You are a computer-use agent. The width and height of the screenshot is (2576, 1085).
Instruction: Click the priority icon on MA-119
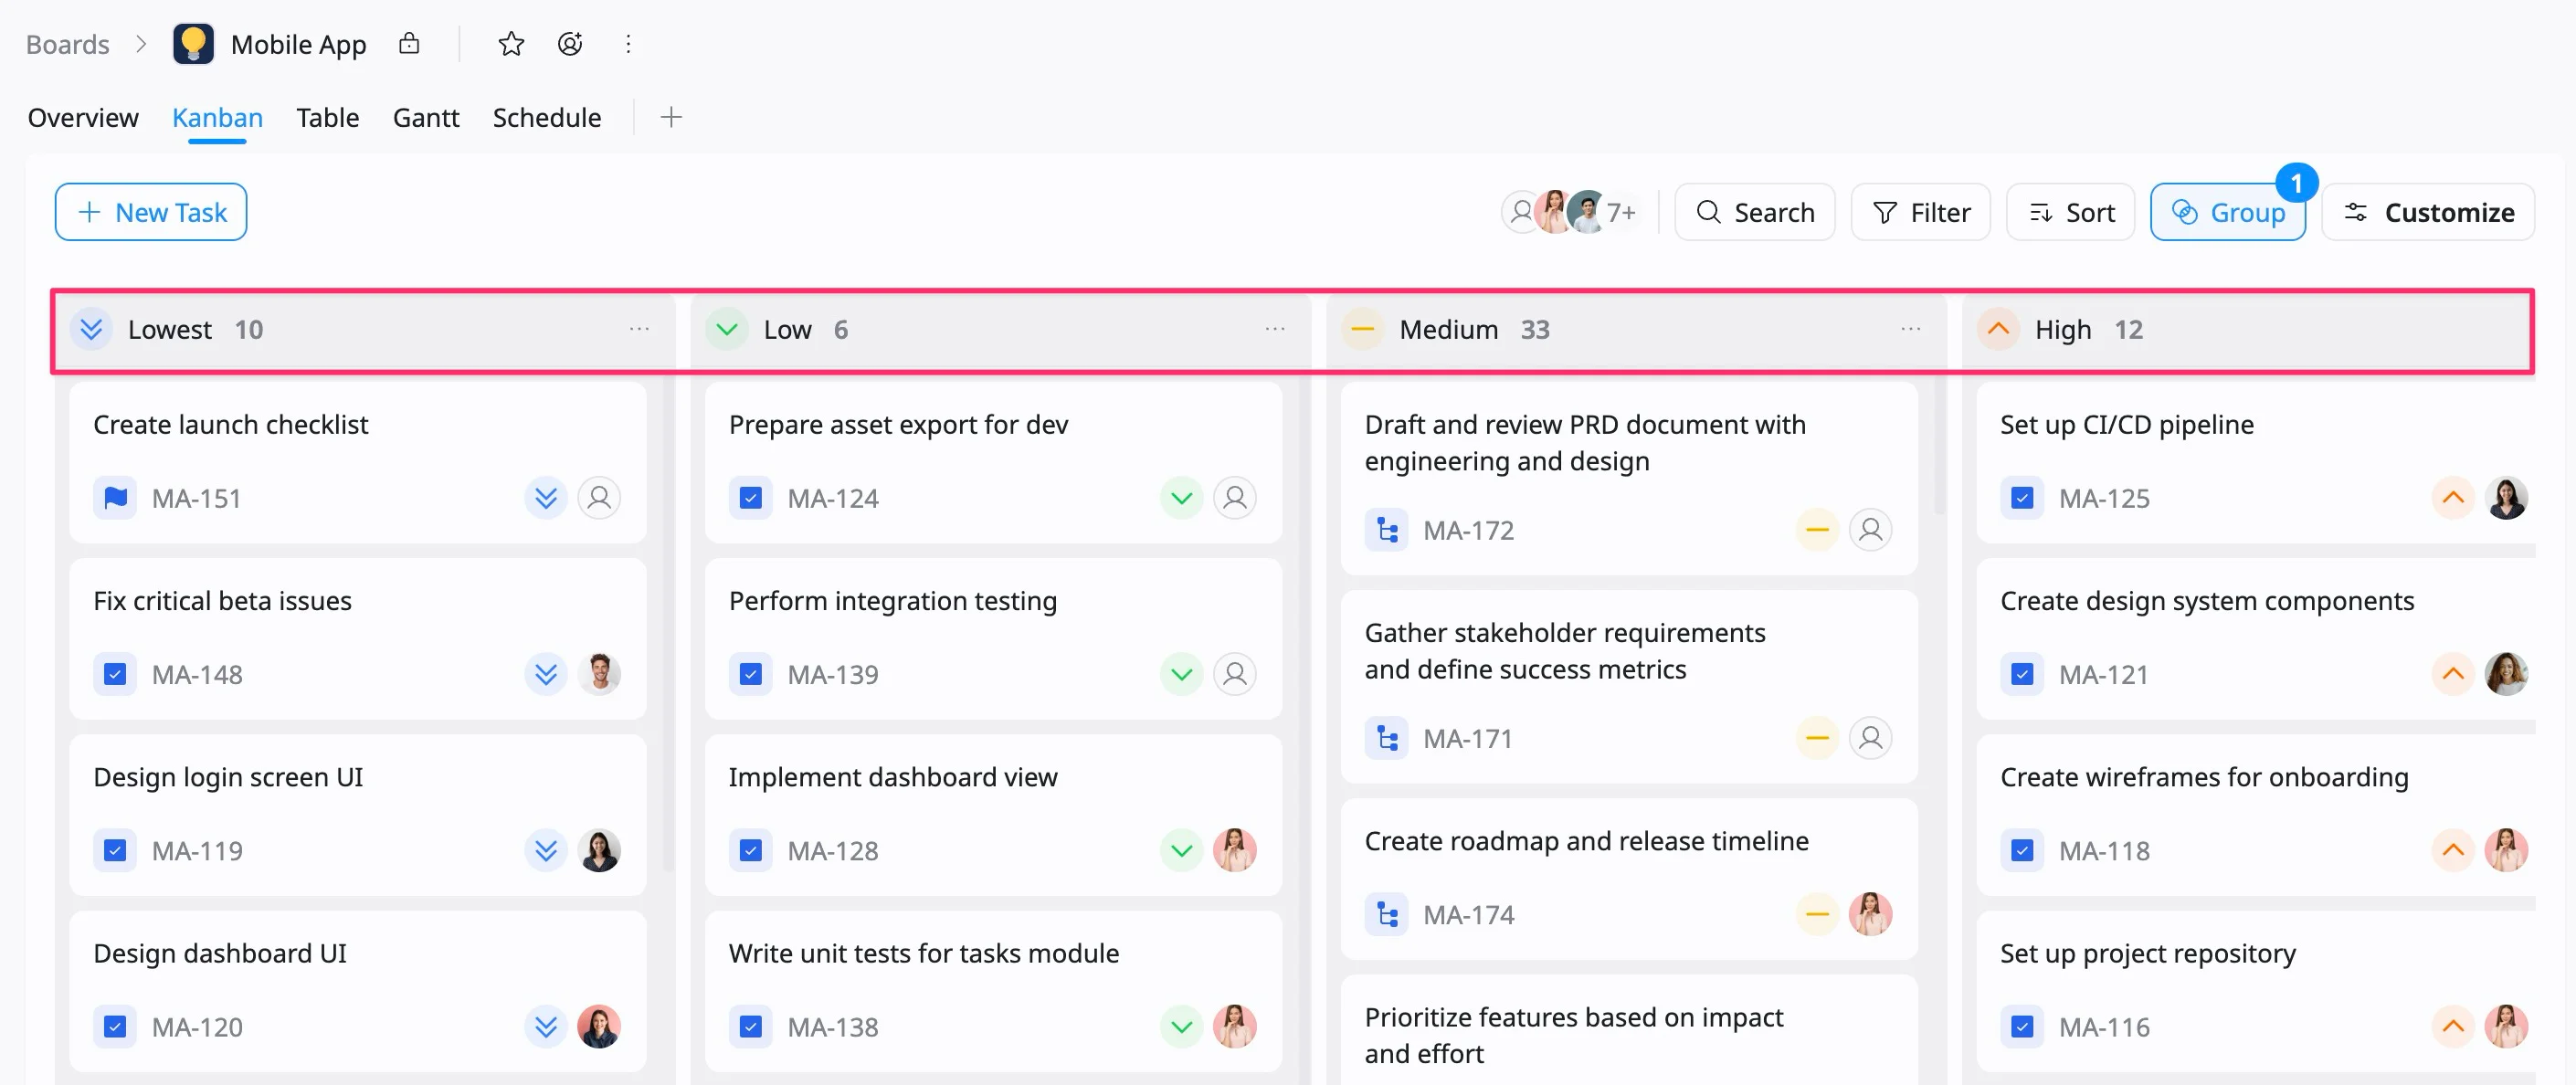tap(546, 850)
